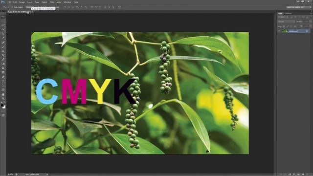Image resolution: width=313 pixels, height=176 pixels.
Task: Click the background color swatch
Action: coord(4,107)
